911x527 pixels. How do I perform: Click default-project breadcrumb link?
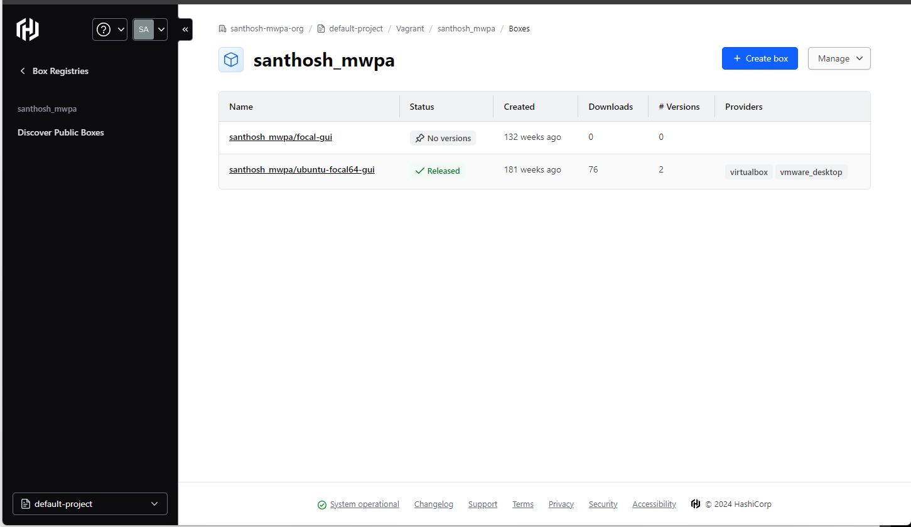point(355,29)
